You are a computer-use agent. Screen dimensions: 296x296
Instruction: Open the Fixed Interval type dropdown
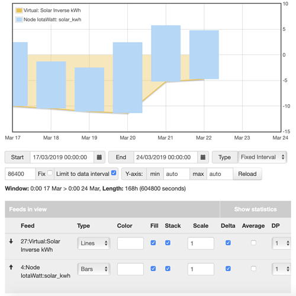(x=262, y=157)
